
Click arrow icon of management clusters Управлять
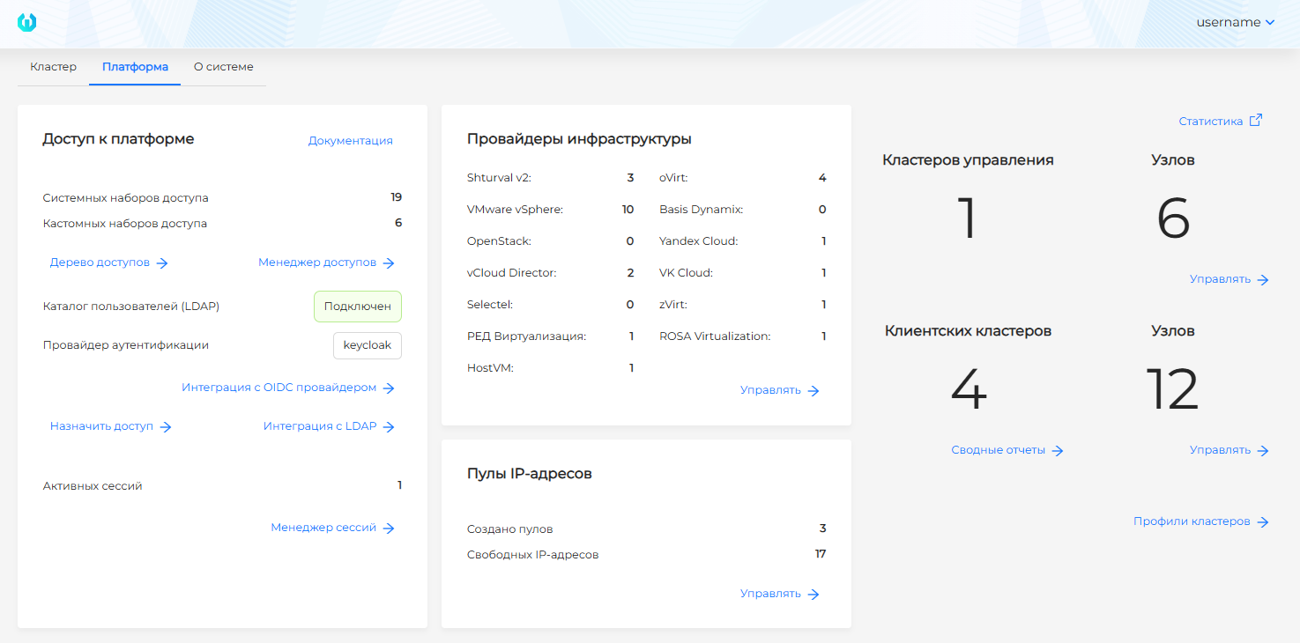point(1263,280)
